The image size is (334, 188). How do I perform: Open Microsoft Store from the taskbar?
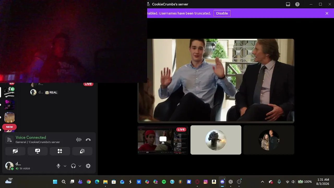click(x=114, y=182)
